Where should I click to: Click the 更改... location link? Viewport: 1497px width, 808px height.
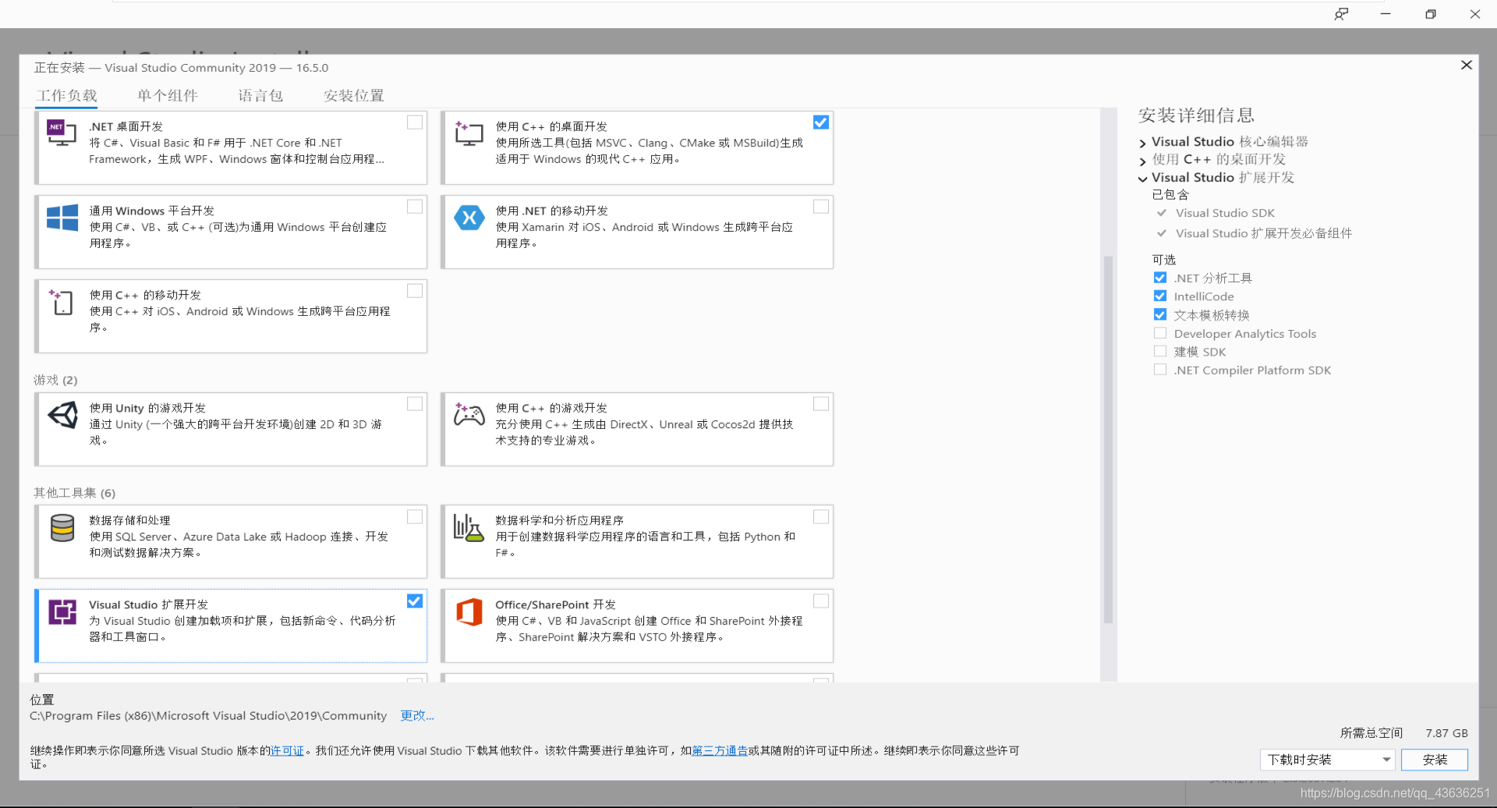[417, 716]
